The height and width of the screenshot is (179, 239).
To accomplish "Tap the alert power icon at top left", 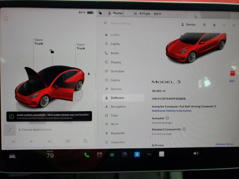I will 6,19.
